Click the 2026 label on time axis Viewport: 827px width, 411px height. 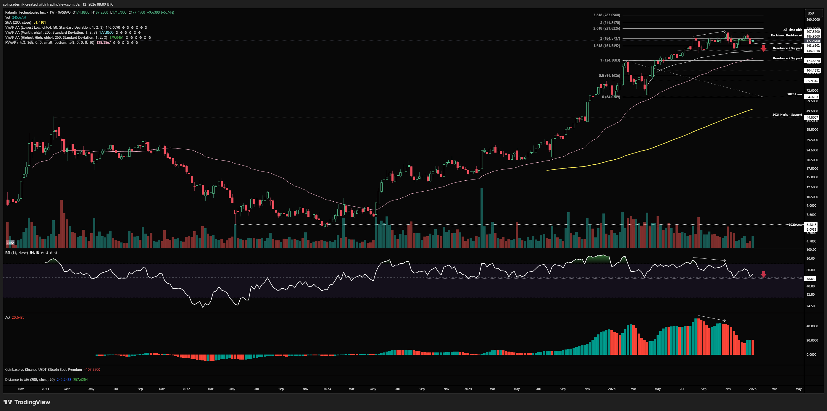tap(752, 389)
